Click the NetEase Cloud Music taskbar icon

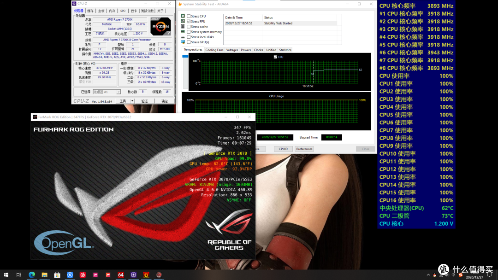click(83, 275)
